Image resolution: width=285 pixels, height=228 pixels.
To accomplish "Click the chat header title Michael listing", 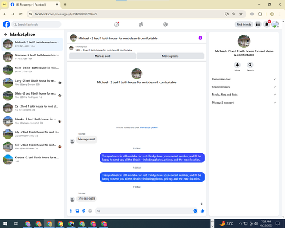I will (x=118, y=38).
